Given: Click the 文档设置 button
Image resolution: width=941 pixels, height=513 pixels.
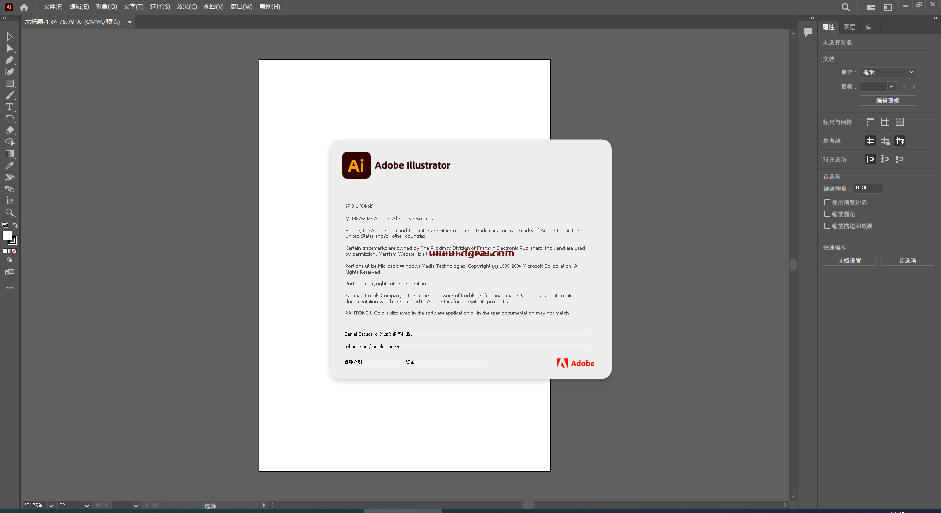Looking at the screenshot, I should click(x=849, y=261).
